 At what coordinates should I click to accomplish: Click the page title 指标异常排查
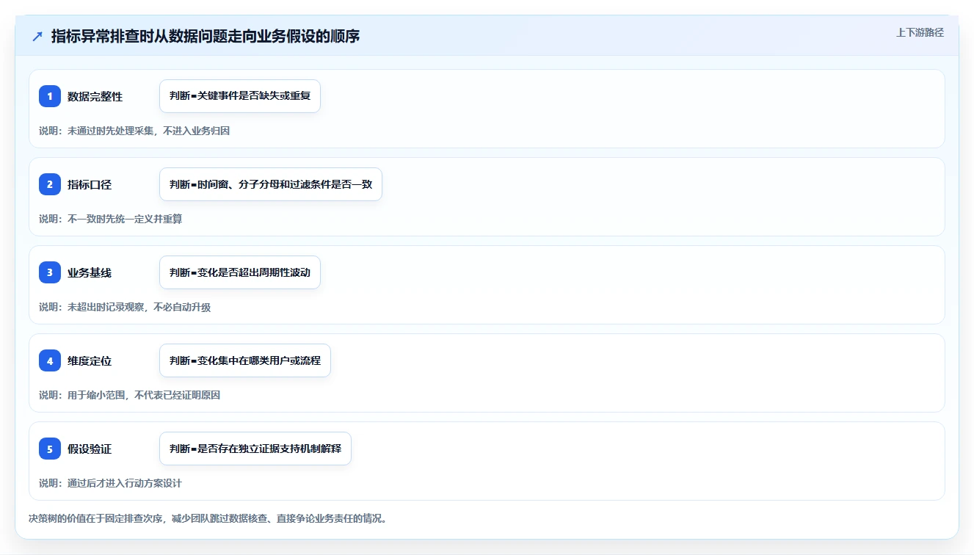206,36
